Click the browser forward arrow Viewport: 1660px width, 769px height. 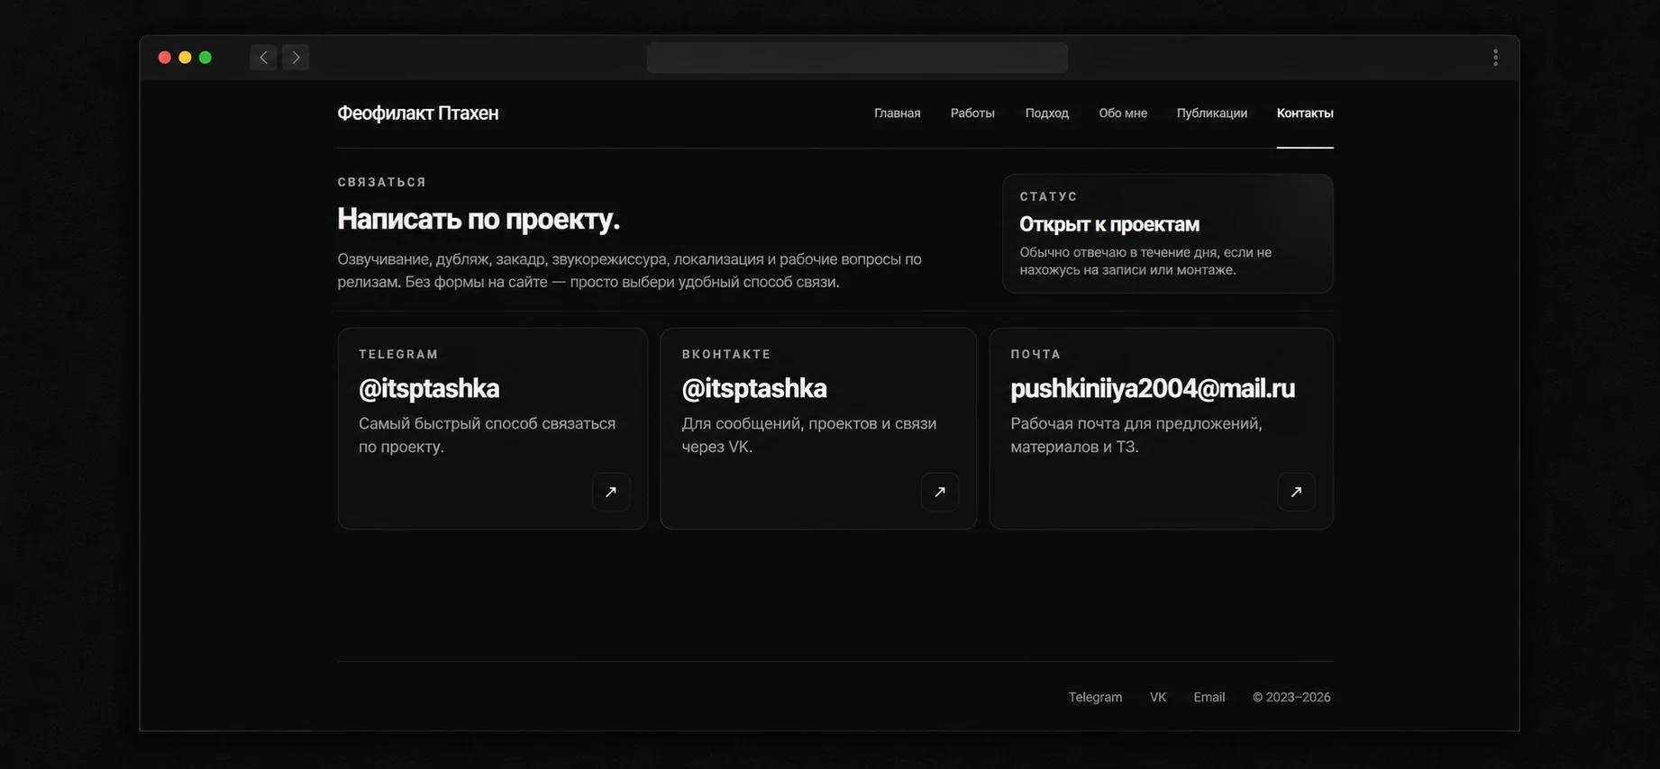tap(296, 58)
